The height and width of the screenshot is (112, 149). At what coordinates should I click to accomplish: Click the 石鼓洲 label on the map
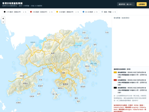tap(32, 97)
